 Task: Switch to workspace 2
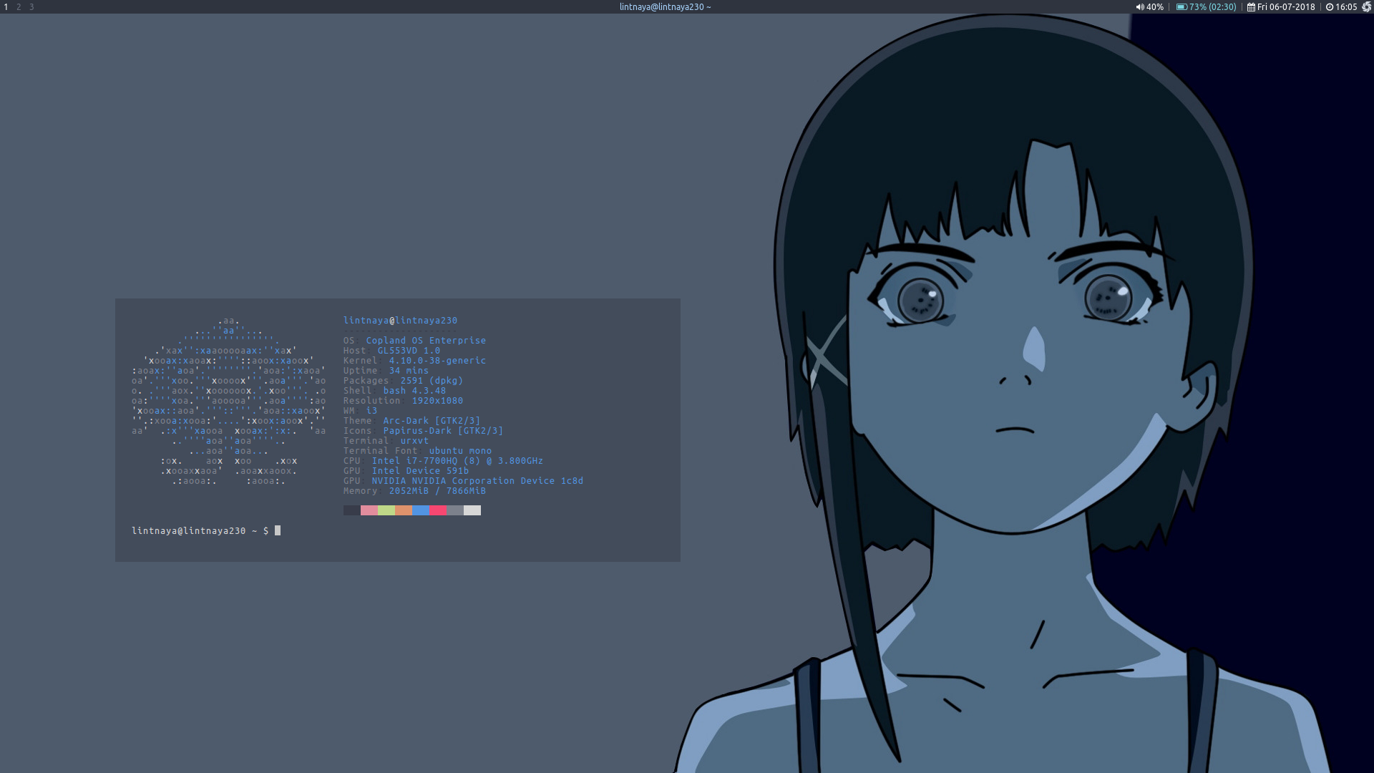pyautogui.click(x=19, y=7)
